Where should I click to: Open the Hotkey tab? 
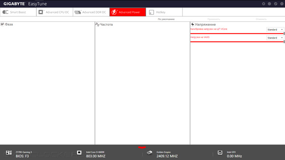[164, 12]
